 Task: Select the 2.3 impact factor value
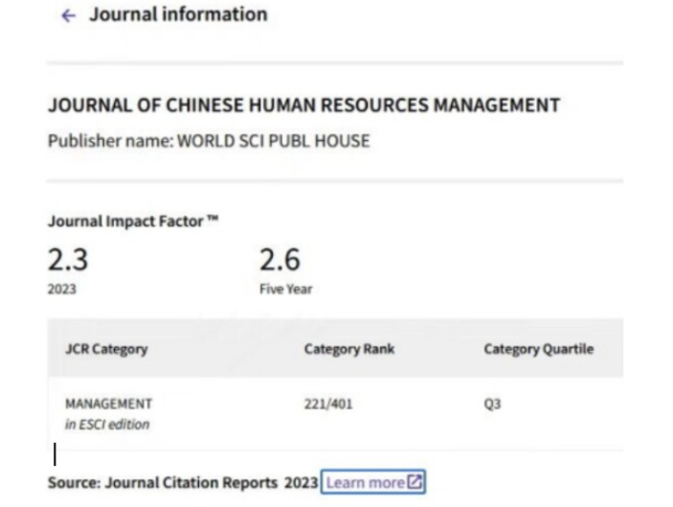point(68,260)
